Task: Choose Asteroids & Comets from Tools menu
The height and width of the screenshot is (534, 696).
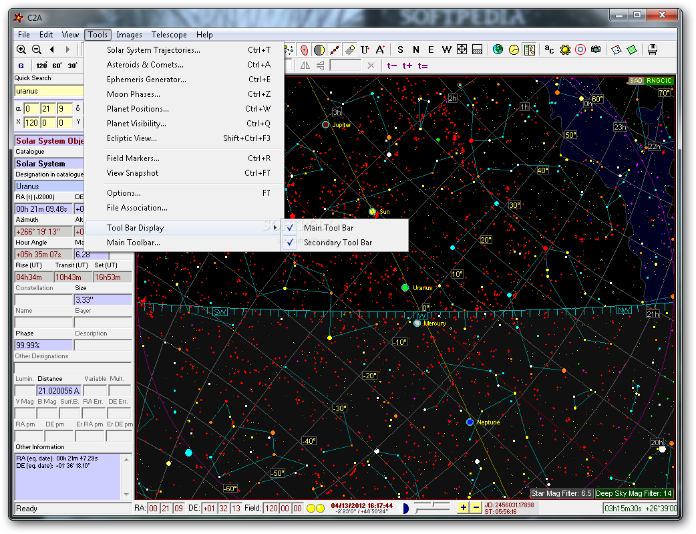Action: (x=184, y=65)
